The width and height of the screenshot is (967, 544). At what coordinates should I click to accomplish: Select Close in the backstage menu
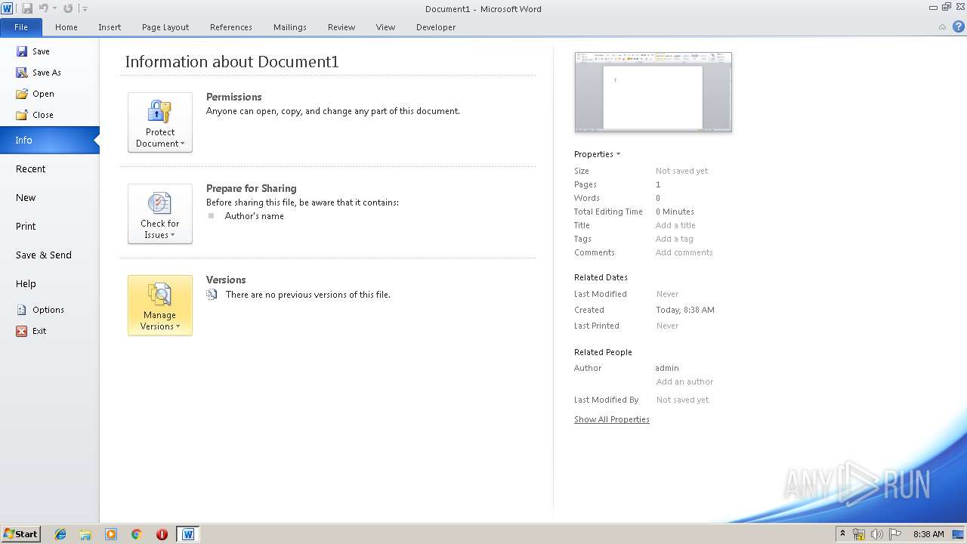[x=35, y=115]
